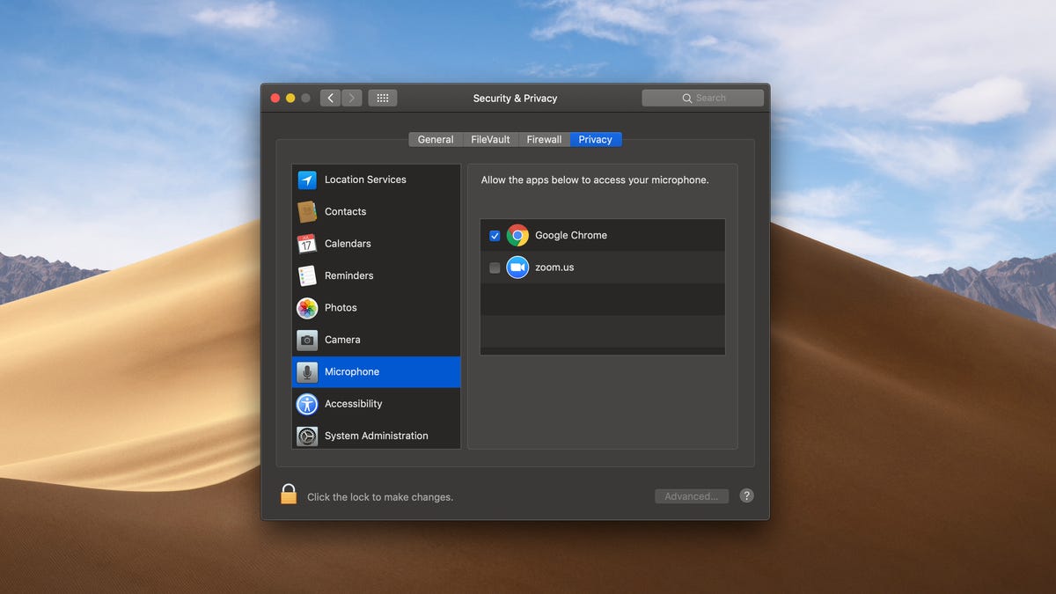
Task: Click inside the Search field
Action: (x=702, y=98)
